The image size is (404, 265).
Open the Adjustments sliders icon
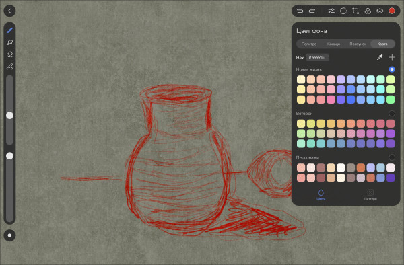[x=331, y=11]
